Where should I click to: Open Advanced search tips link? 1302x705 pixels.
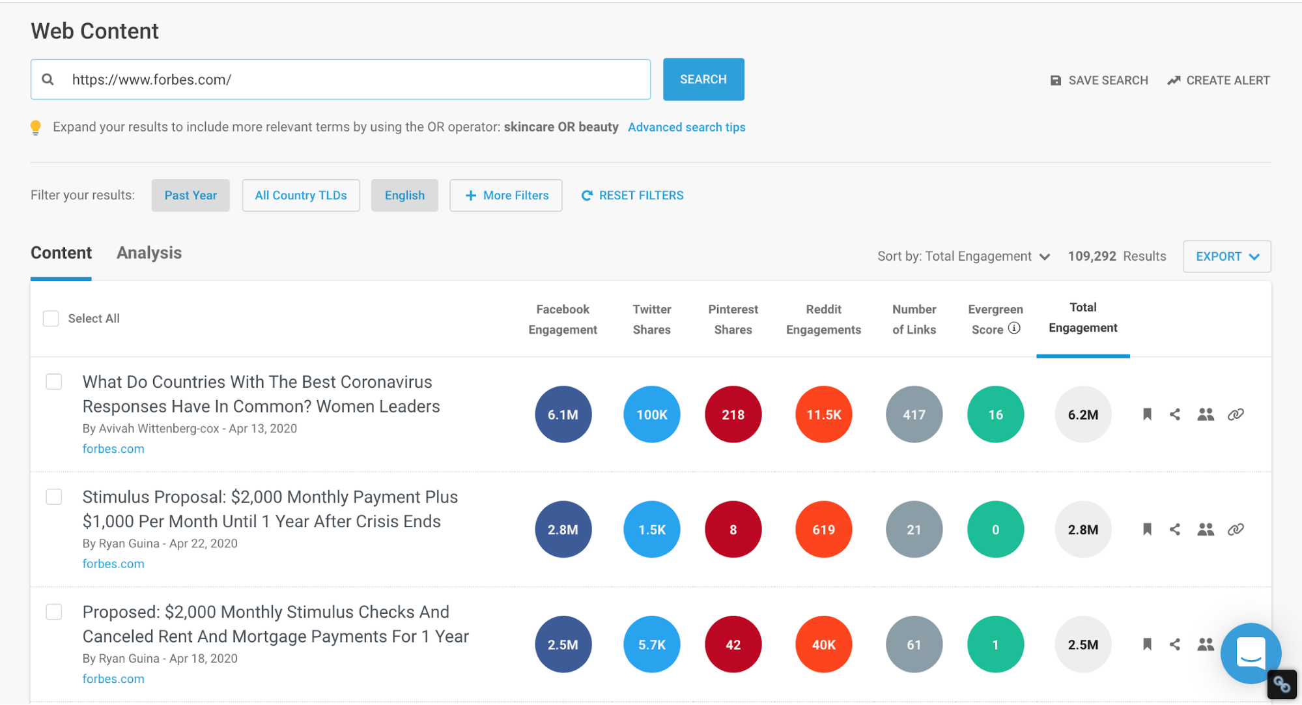686,127
